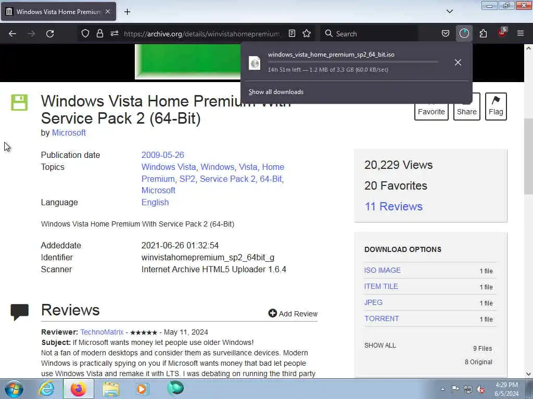The height and width of the screenshot is (399, 533).
Task: Download the JPEG option
Action: click(373, 303)
